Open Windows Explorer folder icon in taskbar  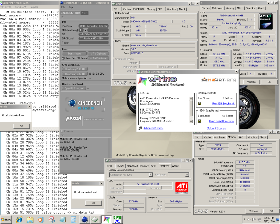[x=30, y=219]
